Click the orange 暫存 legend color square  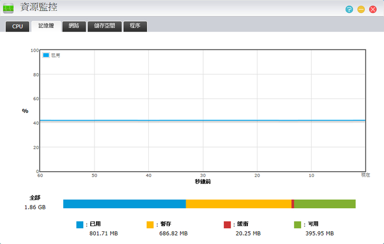pos(150,225)
